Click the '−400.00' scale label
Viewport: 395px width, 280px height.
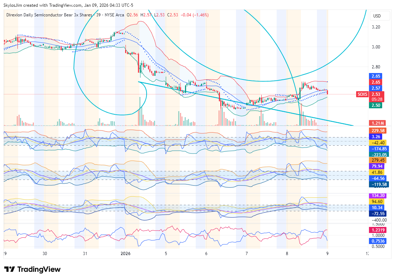pyautogui.click(x=379, y=220)
